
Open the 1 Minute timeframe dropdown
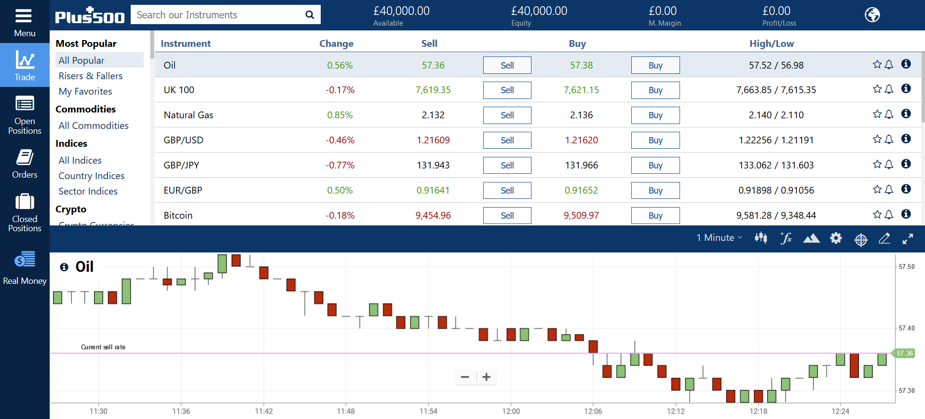coord(719,237)
